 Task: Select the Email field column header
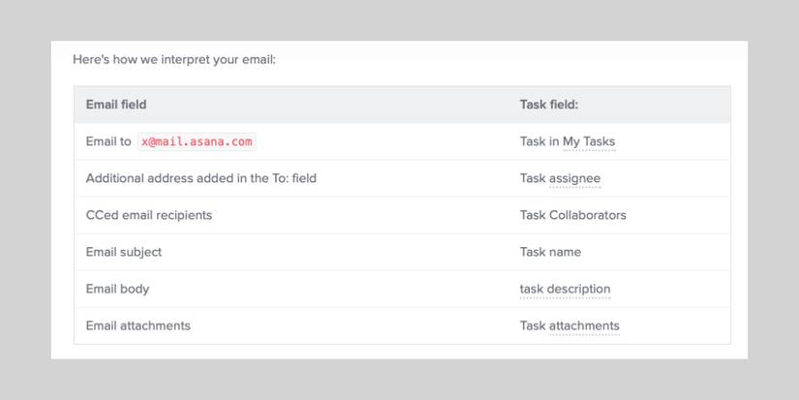116,105
